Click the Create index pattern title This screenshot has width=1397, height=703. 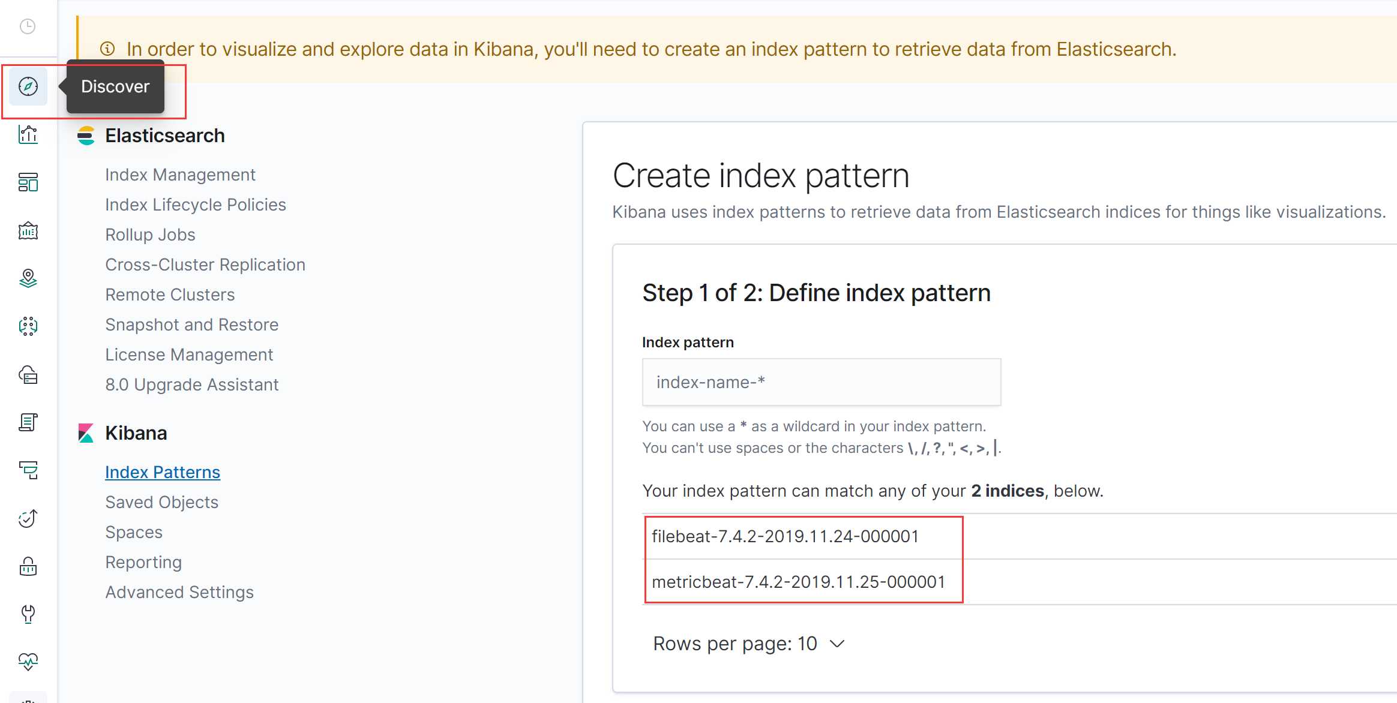pos(761,176)
